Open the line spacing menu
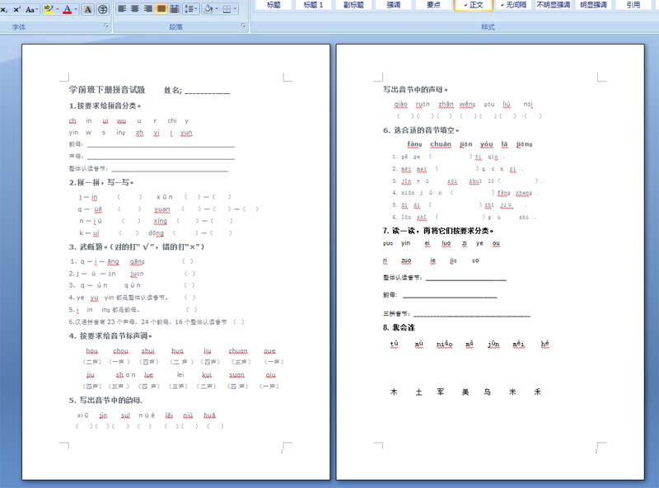 [191, 9]
